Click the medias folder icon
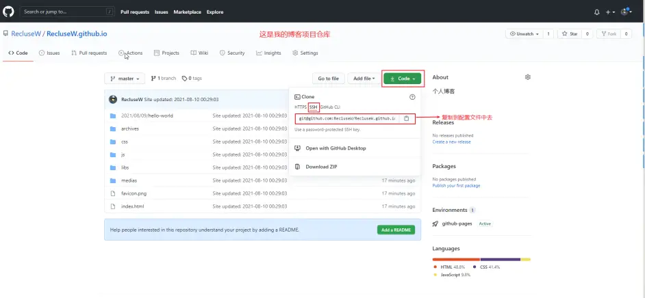This screenshot has width=645, height=298. tap(113, 180)
